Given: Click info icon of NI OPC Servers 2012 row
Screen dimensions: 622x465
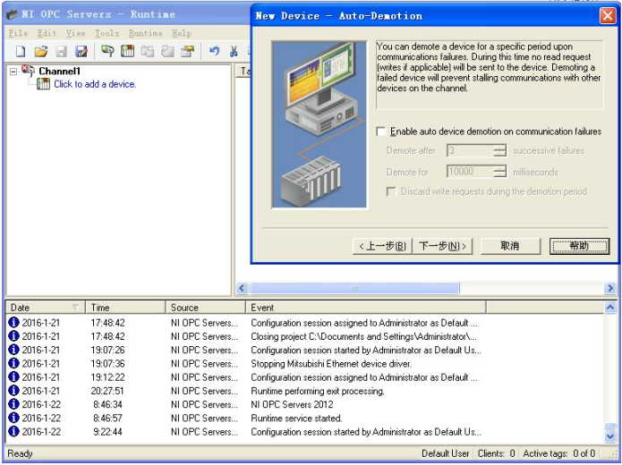Looking at the screenshot, I should click(x=13, y=404).
